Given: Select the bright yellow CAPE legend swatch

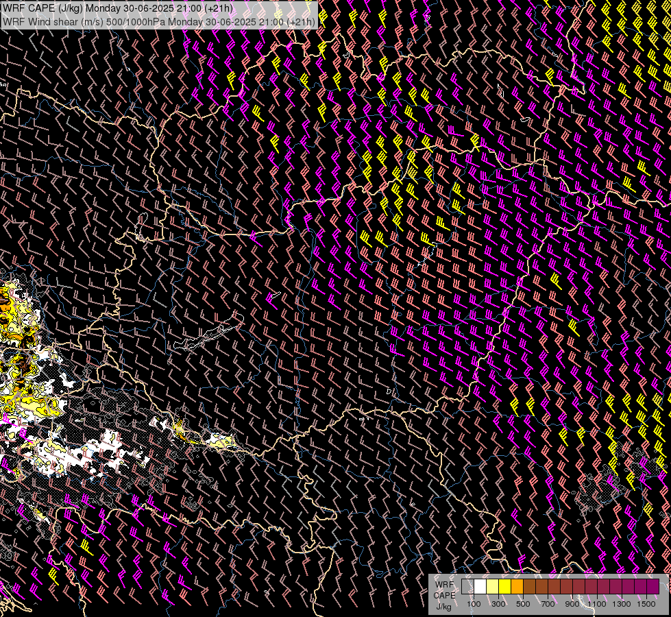Looking at the screenshot, I should (x=505, y=586).
